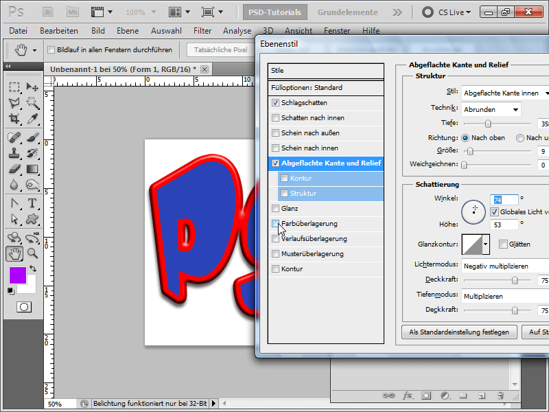Viewport: 549px width, 412px height.
Task: Select the Move tool
Action: [x=32, y=87]
